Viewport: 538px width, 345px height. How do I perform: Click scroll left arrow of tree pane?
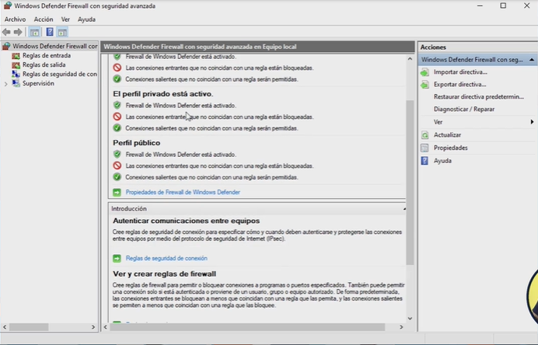pyautogui.click(x=5, y=327)
